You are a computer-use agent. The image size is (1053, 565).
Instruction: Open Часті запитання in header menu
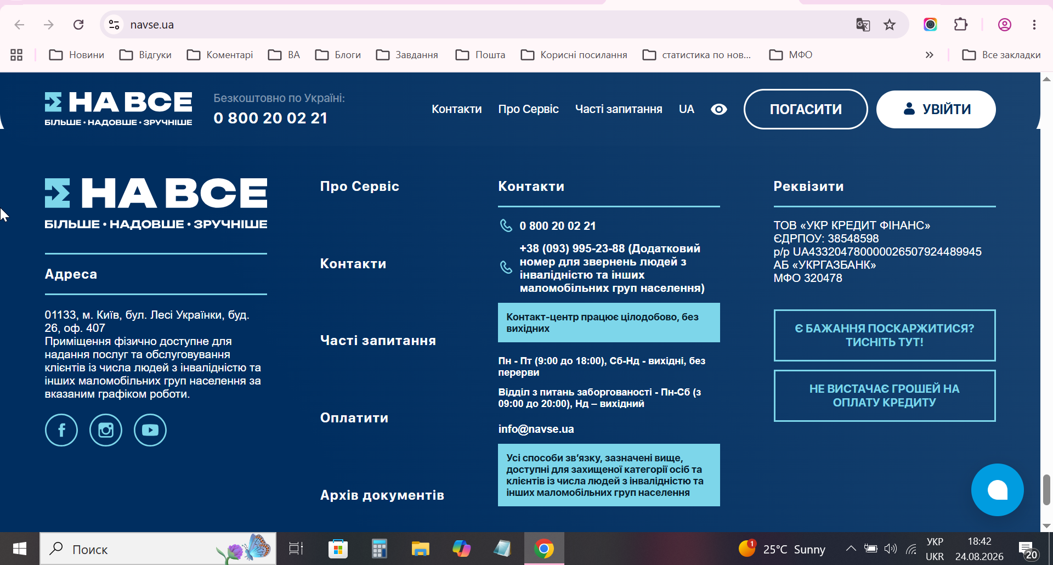coord(619,109)
